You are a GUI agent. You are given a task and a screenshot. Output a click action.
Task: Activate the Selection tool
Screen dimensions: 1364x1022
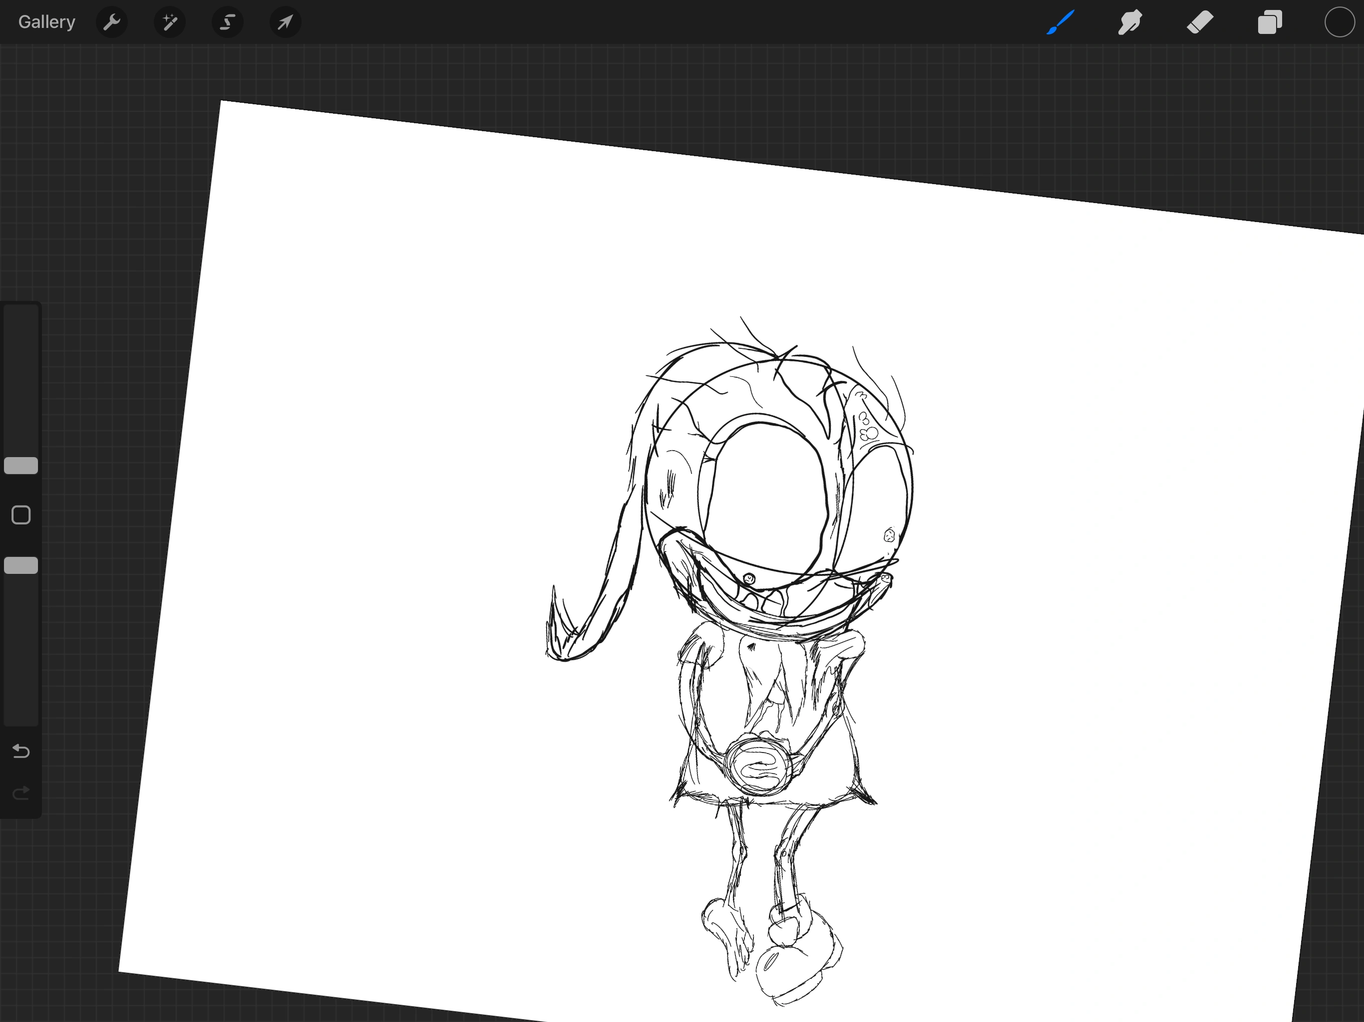tap(227, 22)
